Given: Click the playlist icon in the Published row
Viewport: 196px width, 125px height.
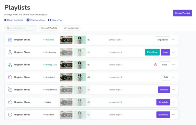Looking at the screenshot, I should tap(10, 40).
